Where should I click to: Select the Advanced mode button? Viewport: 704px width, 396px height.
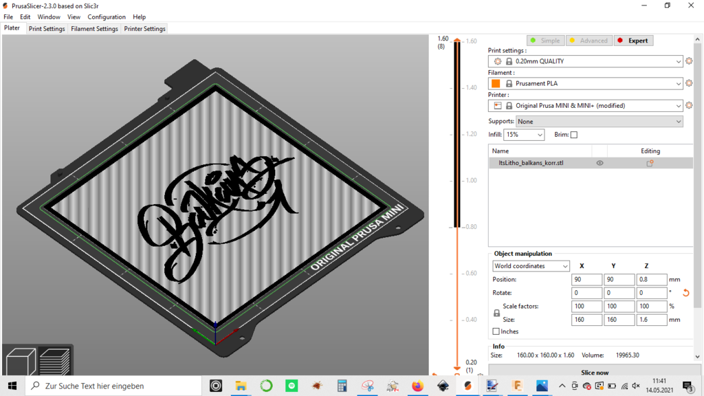pos(588,41)
